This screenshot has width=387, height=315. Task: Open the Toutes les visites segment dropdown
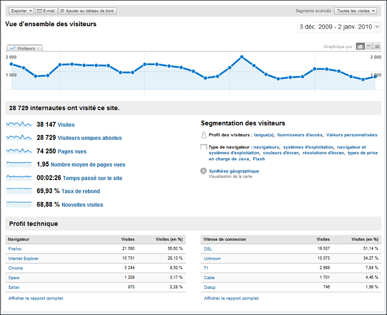click(x=356, y=11)
